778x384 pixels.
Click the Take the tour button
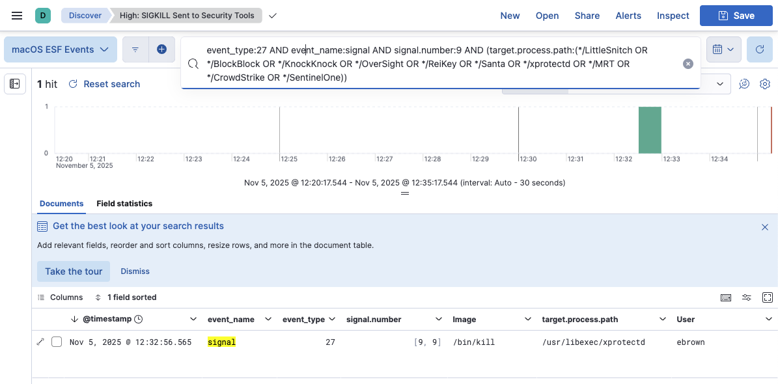point(74,271)
